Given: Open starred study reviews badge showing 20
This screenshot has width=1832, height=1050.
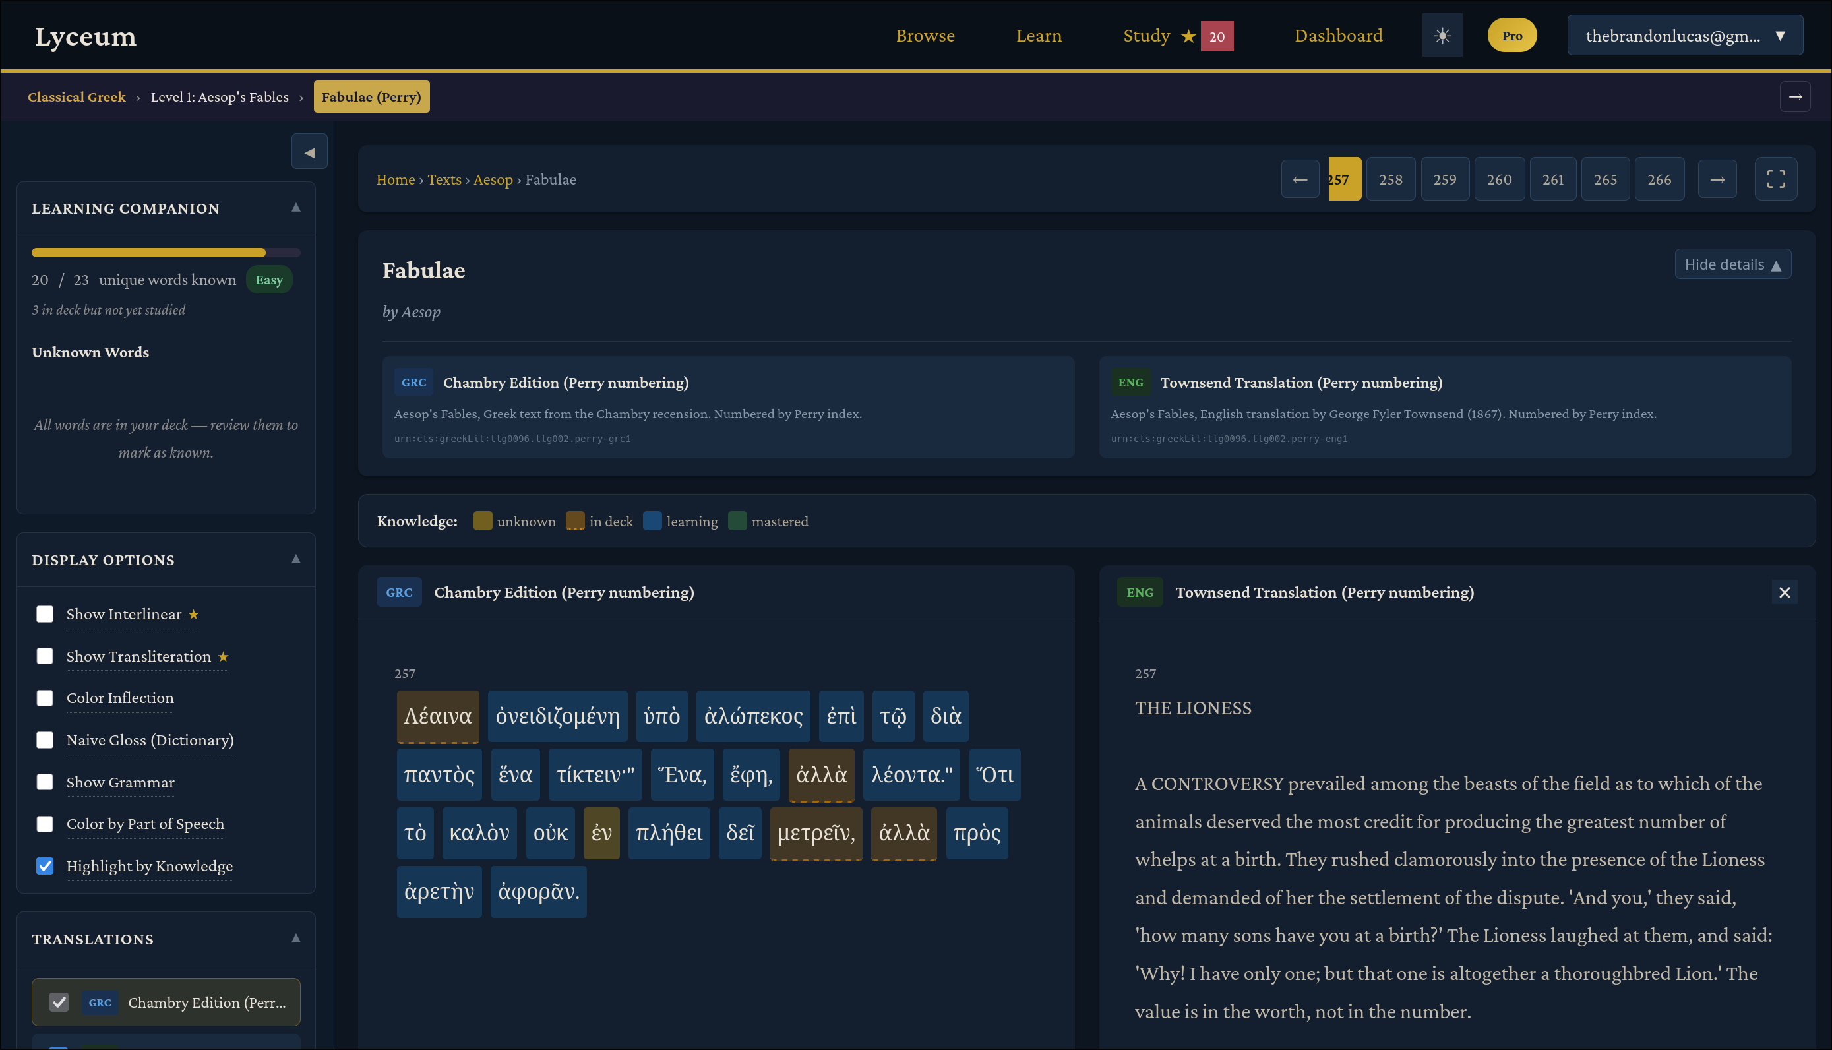Looking at the screenshot, I should pos(1216,36).
